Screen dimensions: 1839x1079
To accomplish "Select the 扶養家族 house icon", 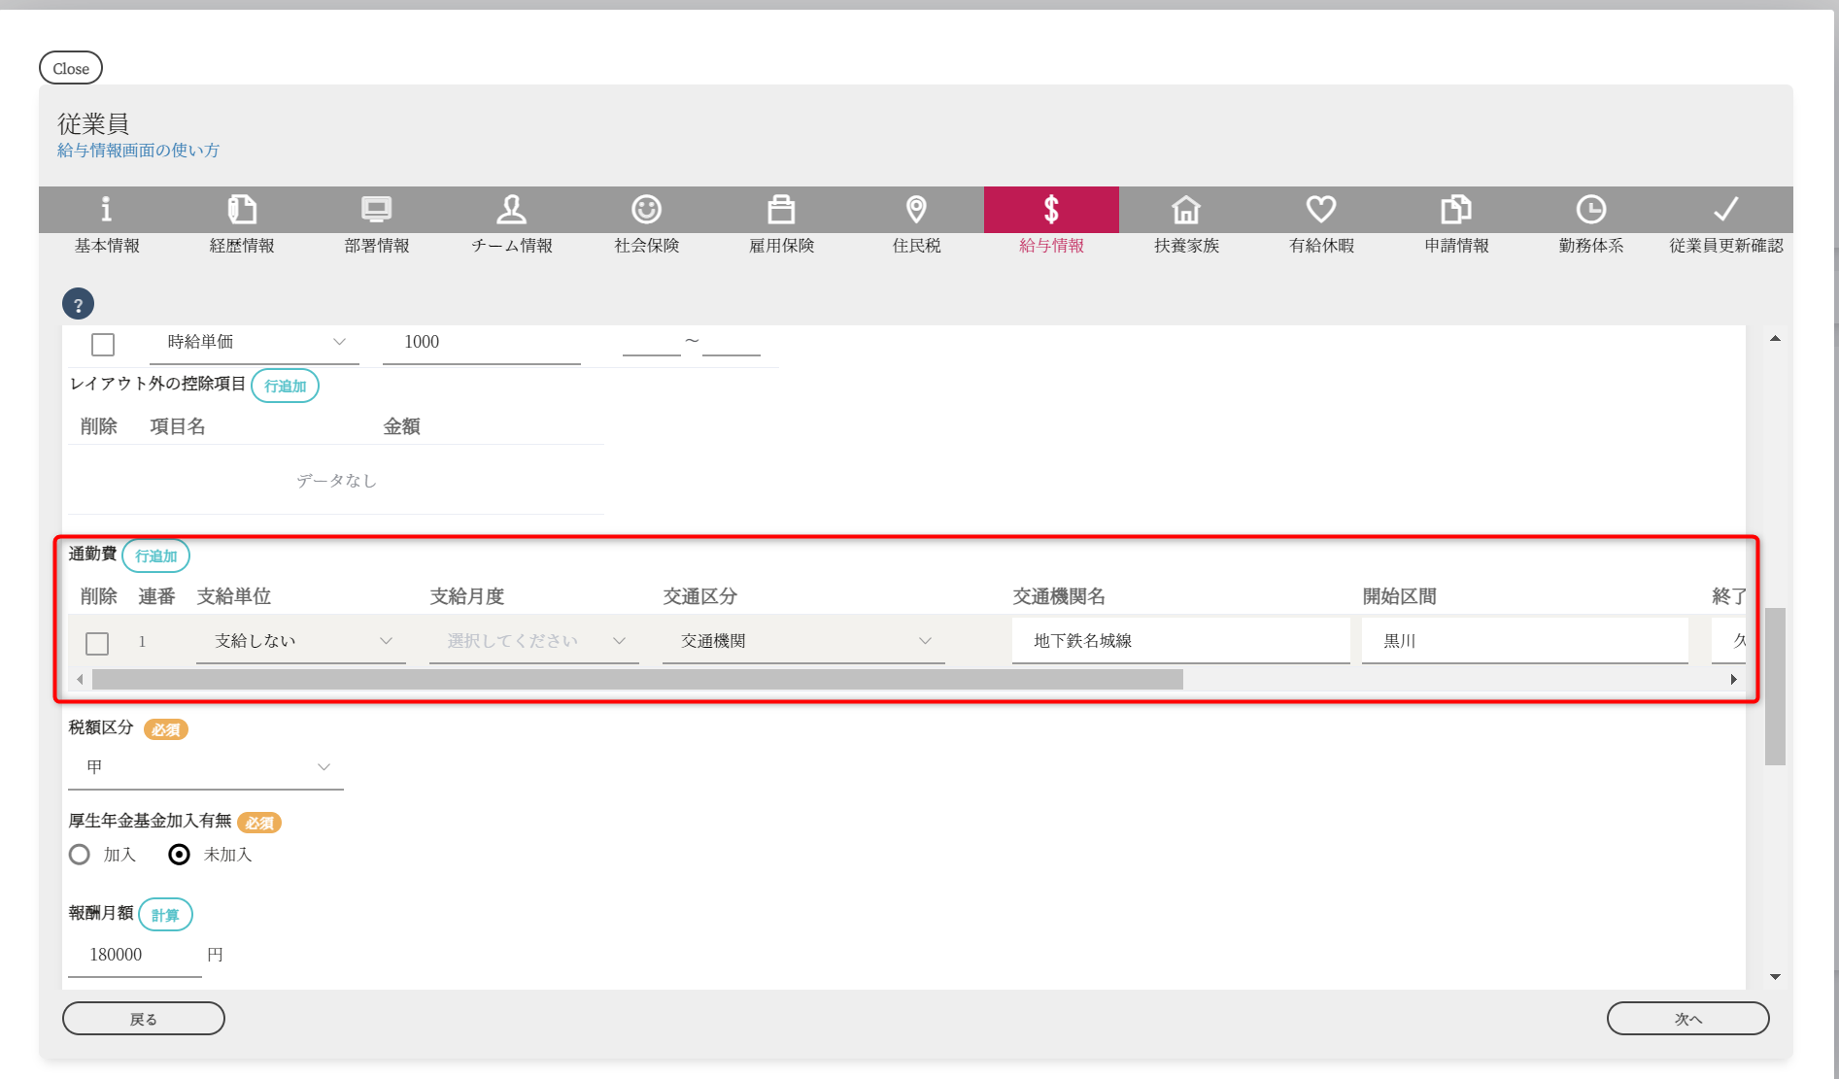I will pos(1186,209).
